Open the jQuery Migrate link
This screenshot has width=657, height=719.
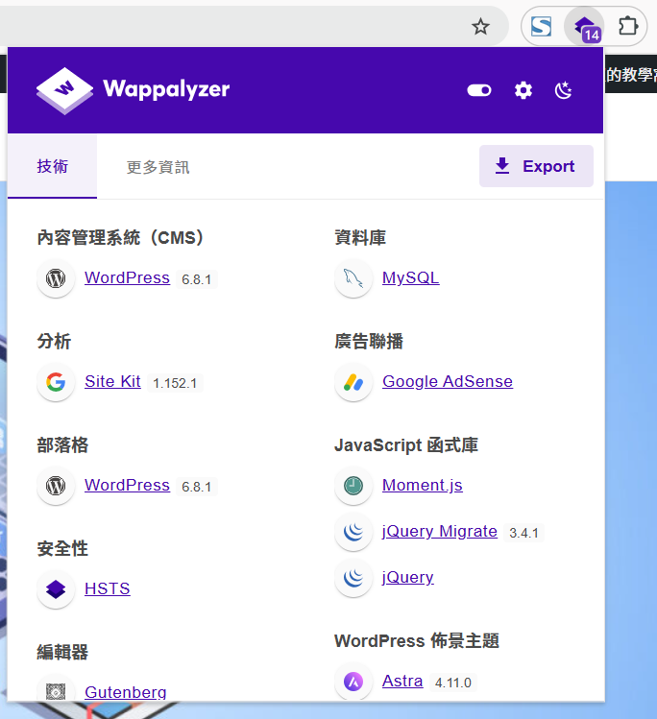[x=439, y=531]
